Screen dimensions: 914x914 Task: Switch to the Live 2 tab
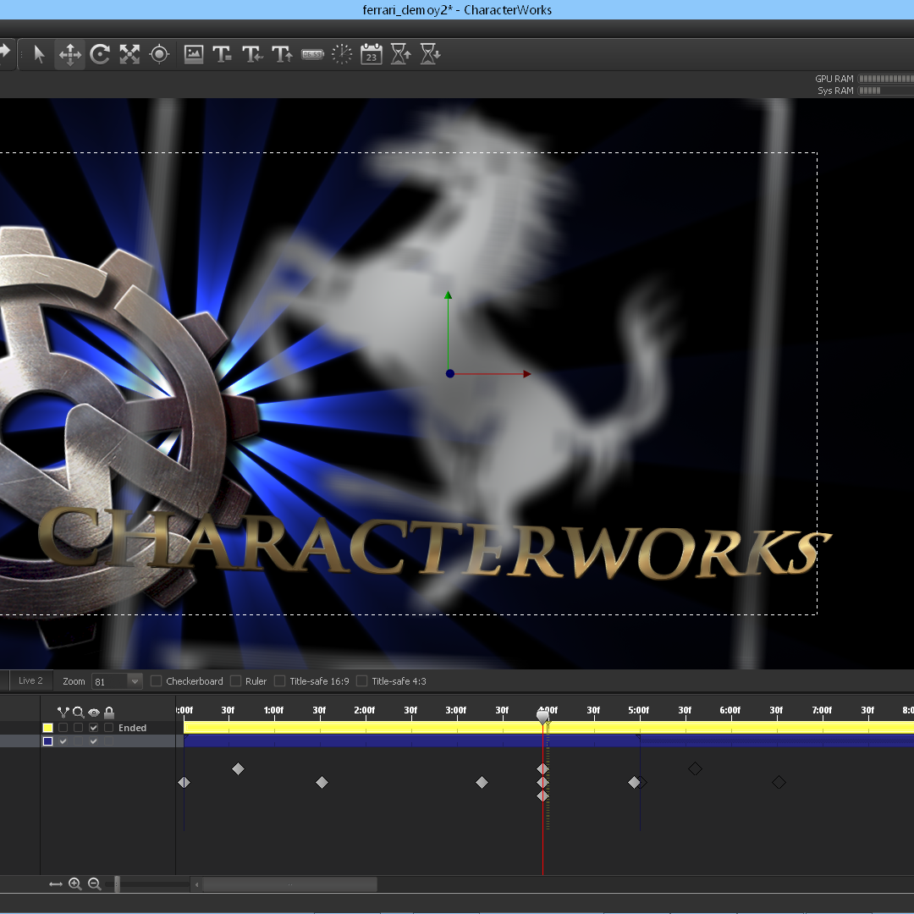30,680
